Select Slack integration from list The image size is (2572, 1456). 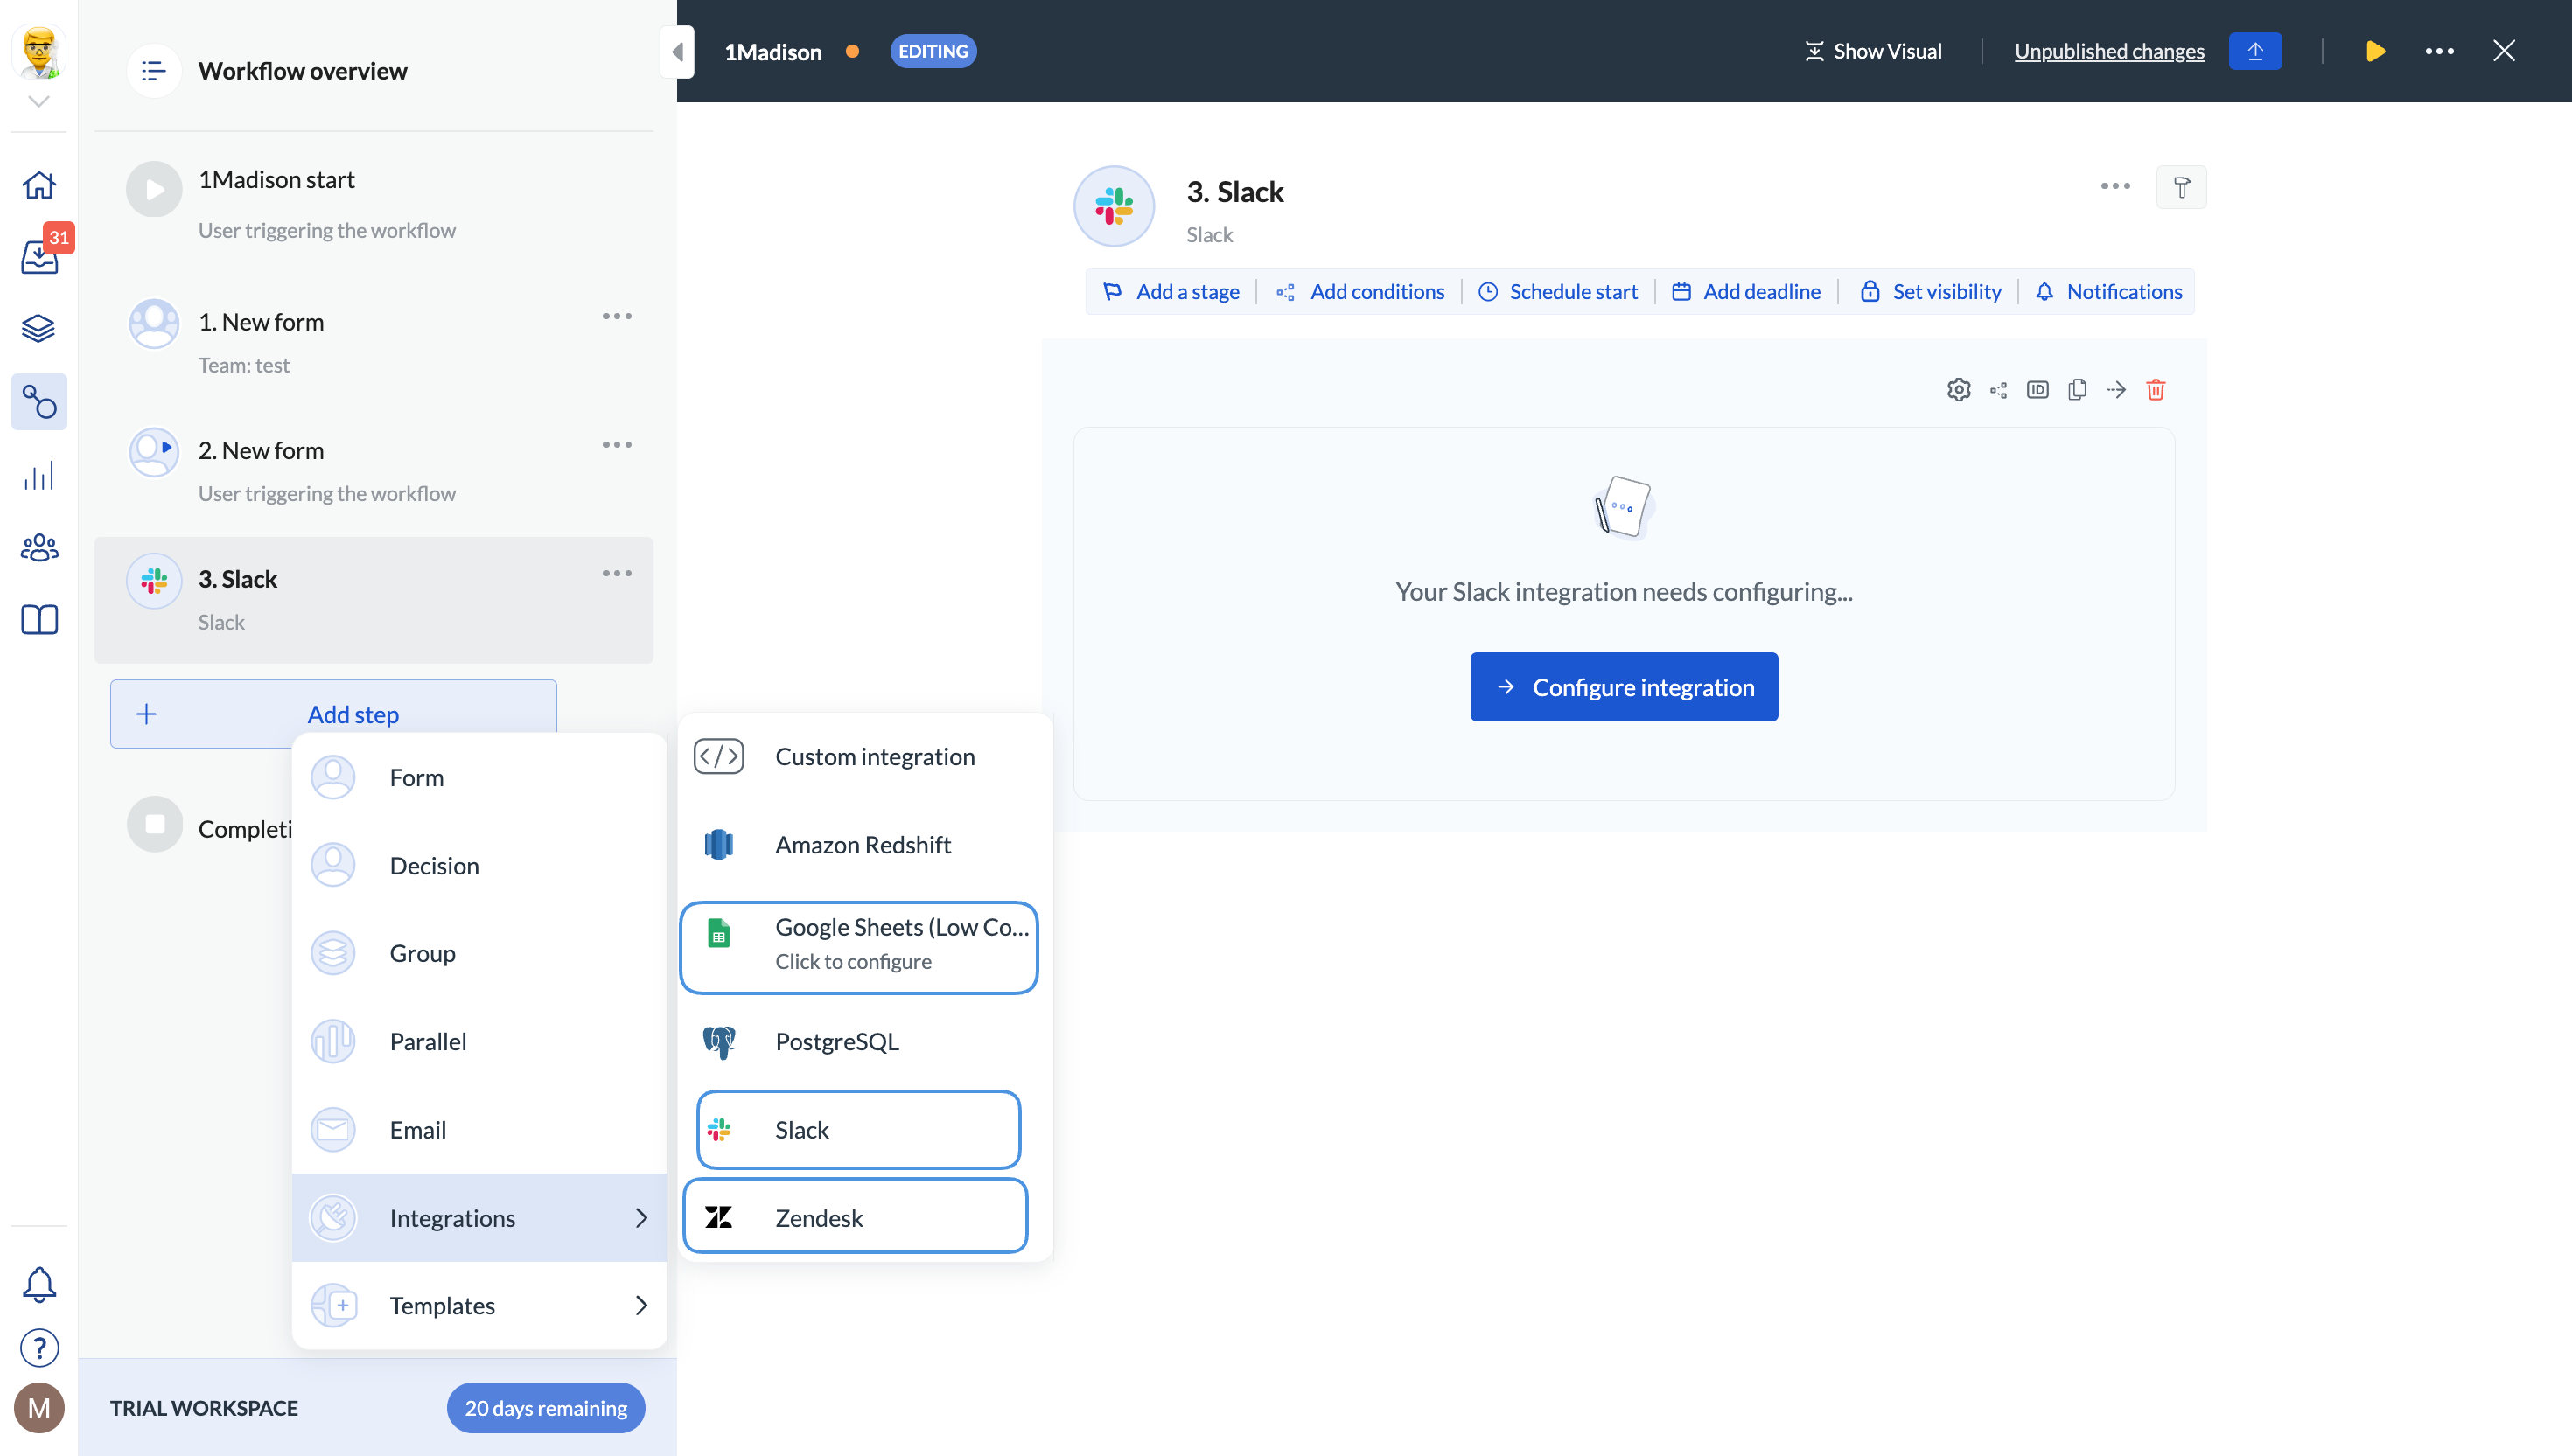(858, 1129)
